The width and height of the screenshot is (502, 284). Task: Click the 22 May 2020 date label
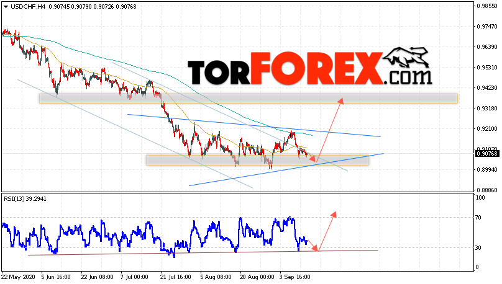pos(17,277)
